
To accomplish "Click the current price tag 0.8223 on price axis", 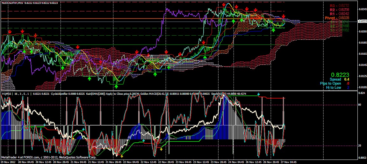I will coord(362,21).
